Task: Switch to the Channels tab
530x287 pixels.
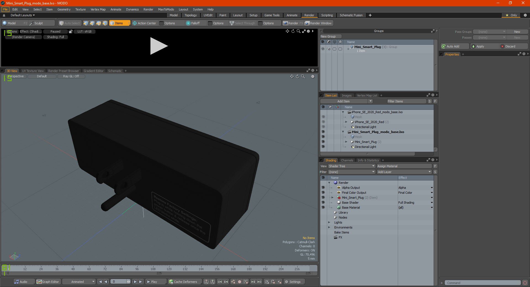Action: click(x=347, y=160)
